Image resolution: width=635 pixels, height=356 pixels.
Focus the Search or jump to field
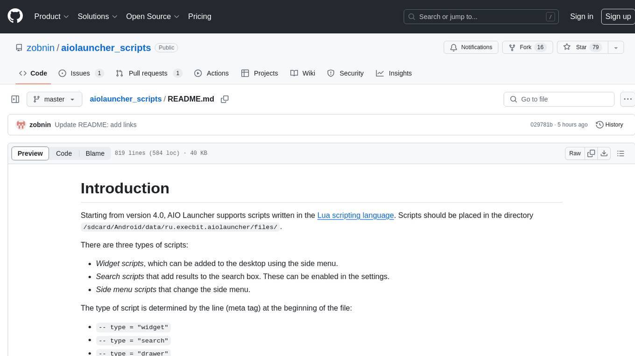(482, 16)
